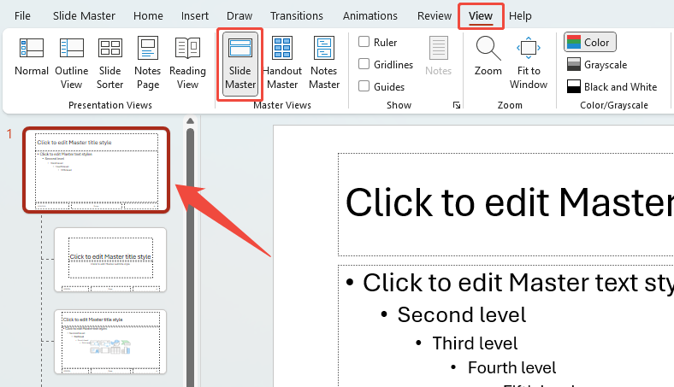Open Outline View
This screenshot has height=387, width=674.
tap(71, 63)
